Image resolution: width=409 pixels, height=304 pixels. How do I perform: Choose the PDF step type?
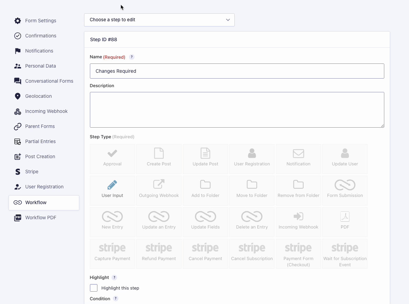(344, 222)
